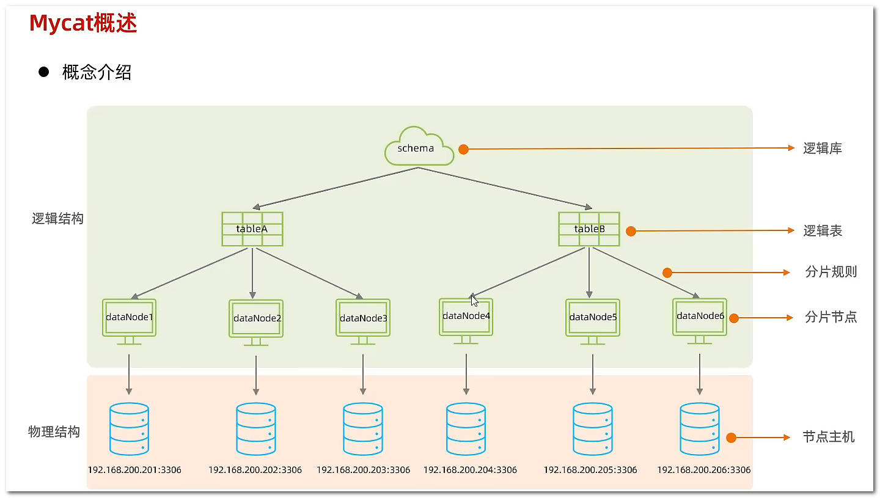Viewport: 880px width, 498px height.
Task: Click database icon above 192.168.200.201:3306
Action: (129, 429)
